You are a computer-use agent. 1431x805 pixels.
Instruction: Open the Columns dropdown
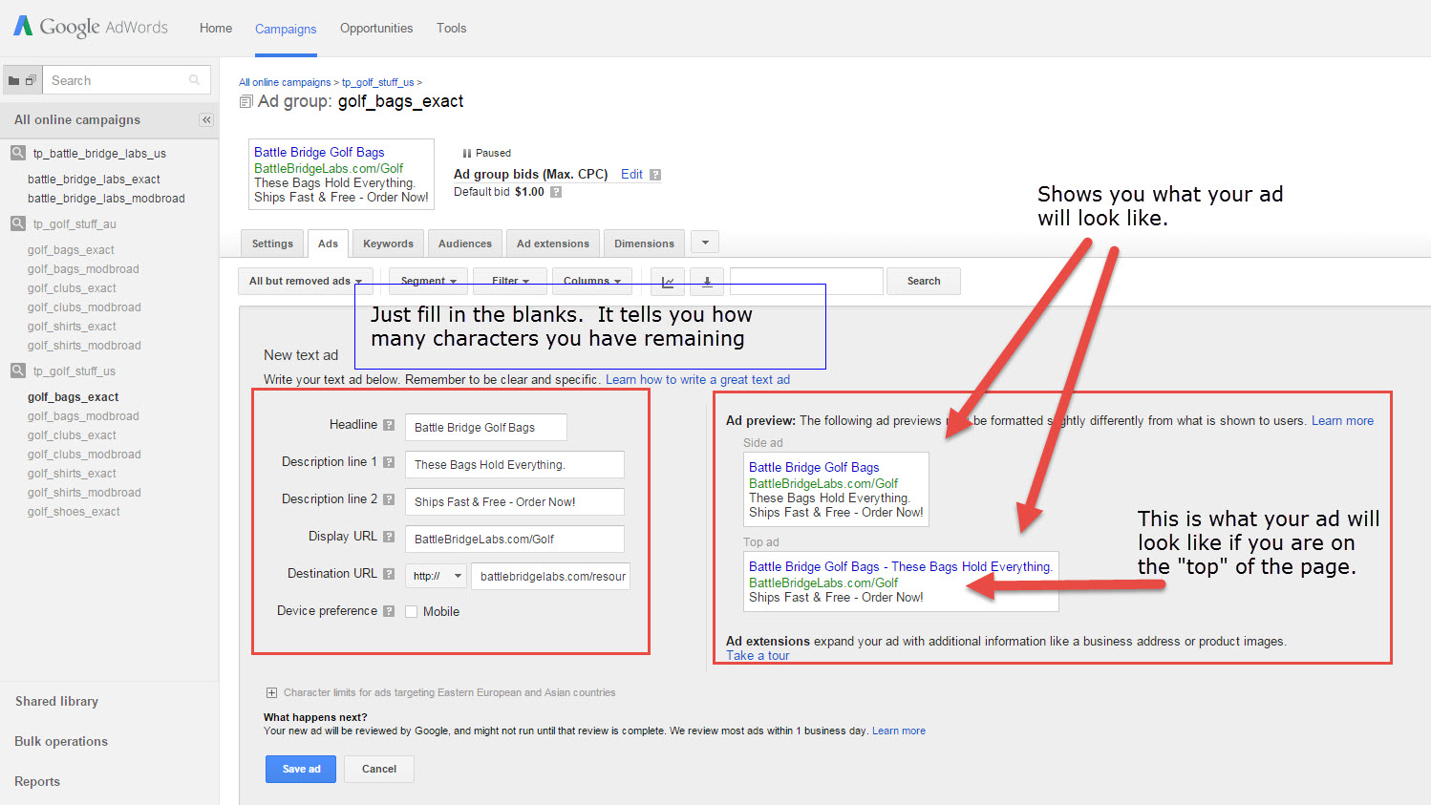(591, 281)
